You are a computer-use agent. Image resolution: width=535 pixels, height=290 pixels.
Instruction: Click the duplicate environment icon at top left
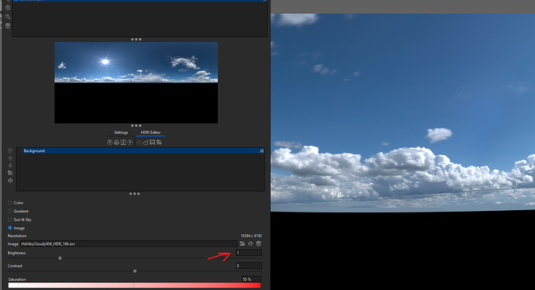pos(8,17)
